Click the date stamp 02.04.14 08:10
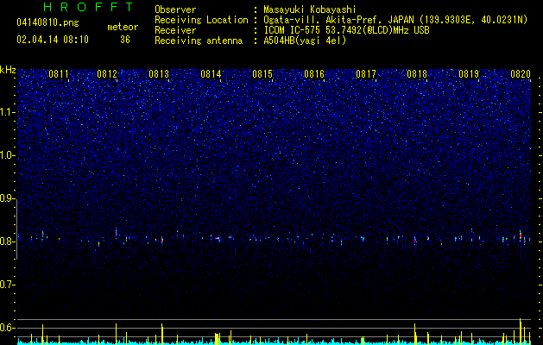 pyautogui.click(x=53, y=40)
